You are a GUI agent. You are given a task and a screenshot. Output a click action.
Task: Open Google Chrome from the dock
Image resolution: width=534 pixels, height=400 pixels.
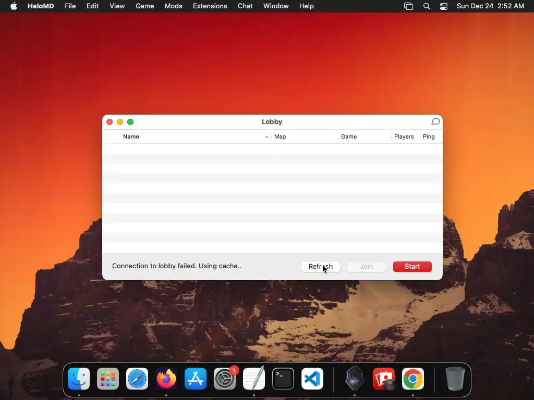(x=413, y=379)
